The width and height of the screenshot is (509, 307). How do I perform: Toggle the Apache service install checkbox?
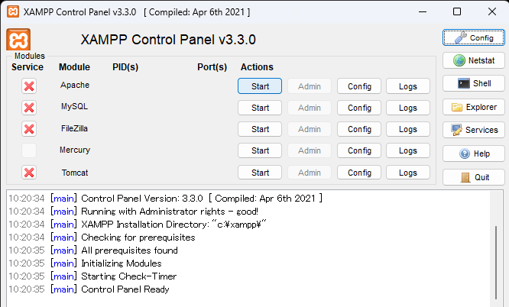29,86
